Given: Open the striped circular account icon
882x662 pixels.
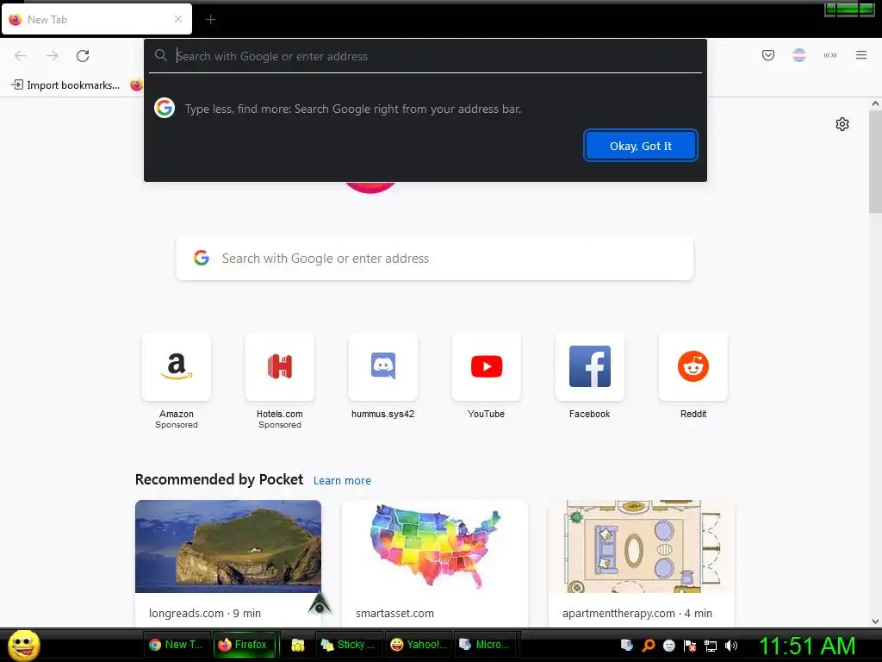Looking at the screenshot, I should pyautogui.click(x=798, y=55).
